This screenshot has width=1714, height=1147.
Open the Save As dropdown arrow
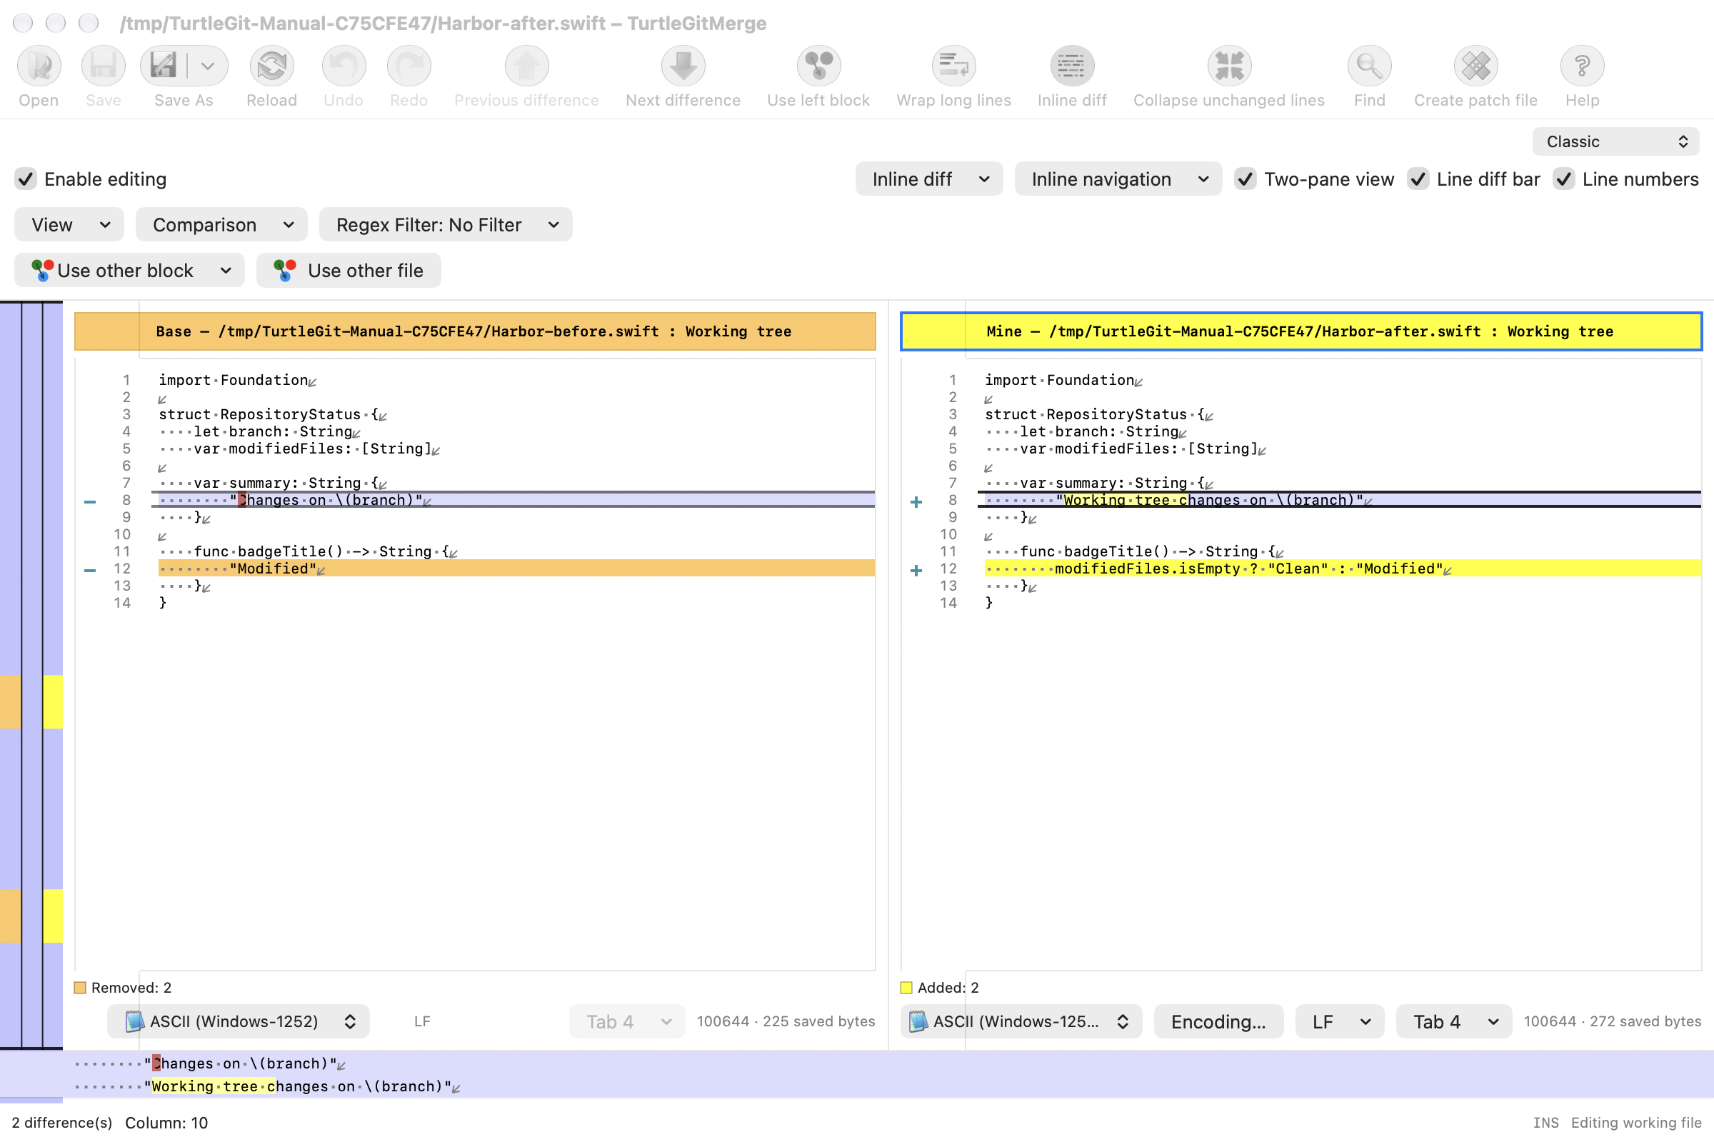(208, 66)
